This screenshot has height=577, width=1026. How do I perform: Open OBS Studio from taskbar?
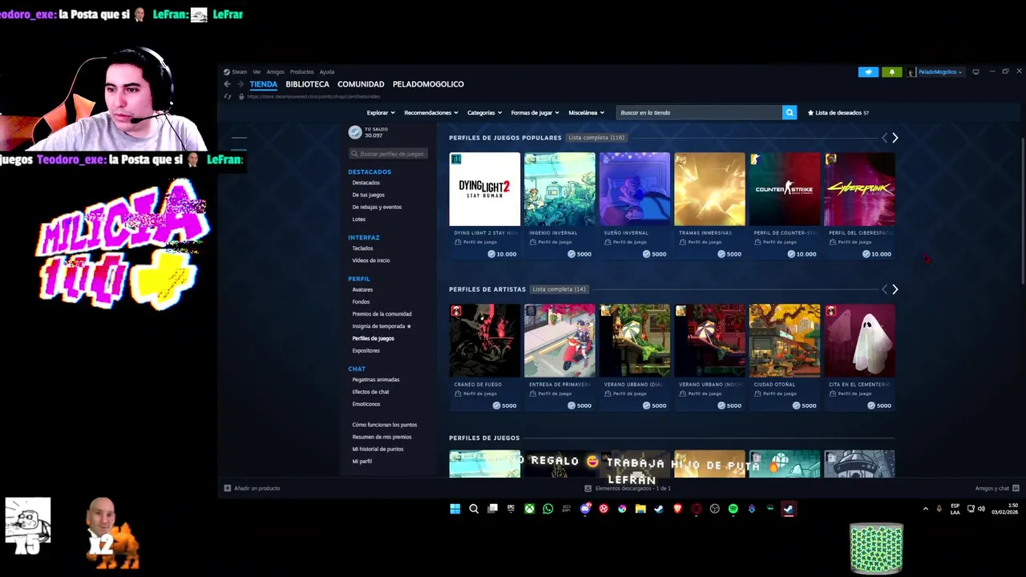click(x=715, y=509)
